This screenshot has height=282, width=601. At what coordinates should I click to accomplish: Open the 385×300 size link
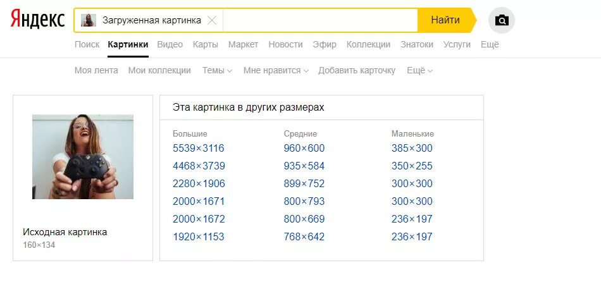[412, 149]
